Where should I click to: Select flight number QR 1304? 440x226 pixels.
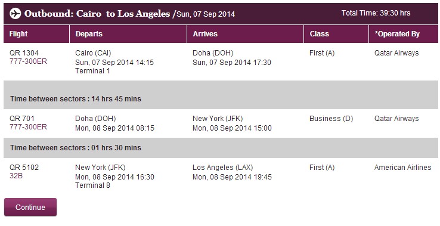click(x=24, y=53)
